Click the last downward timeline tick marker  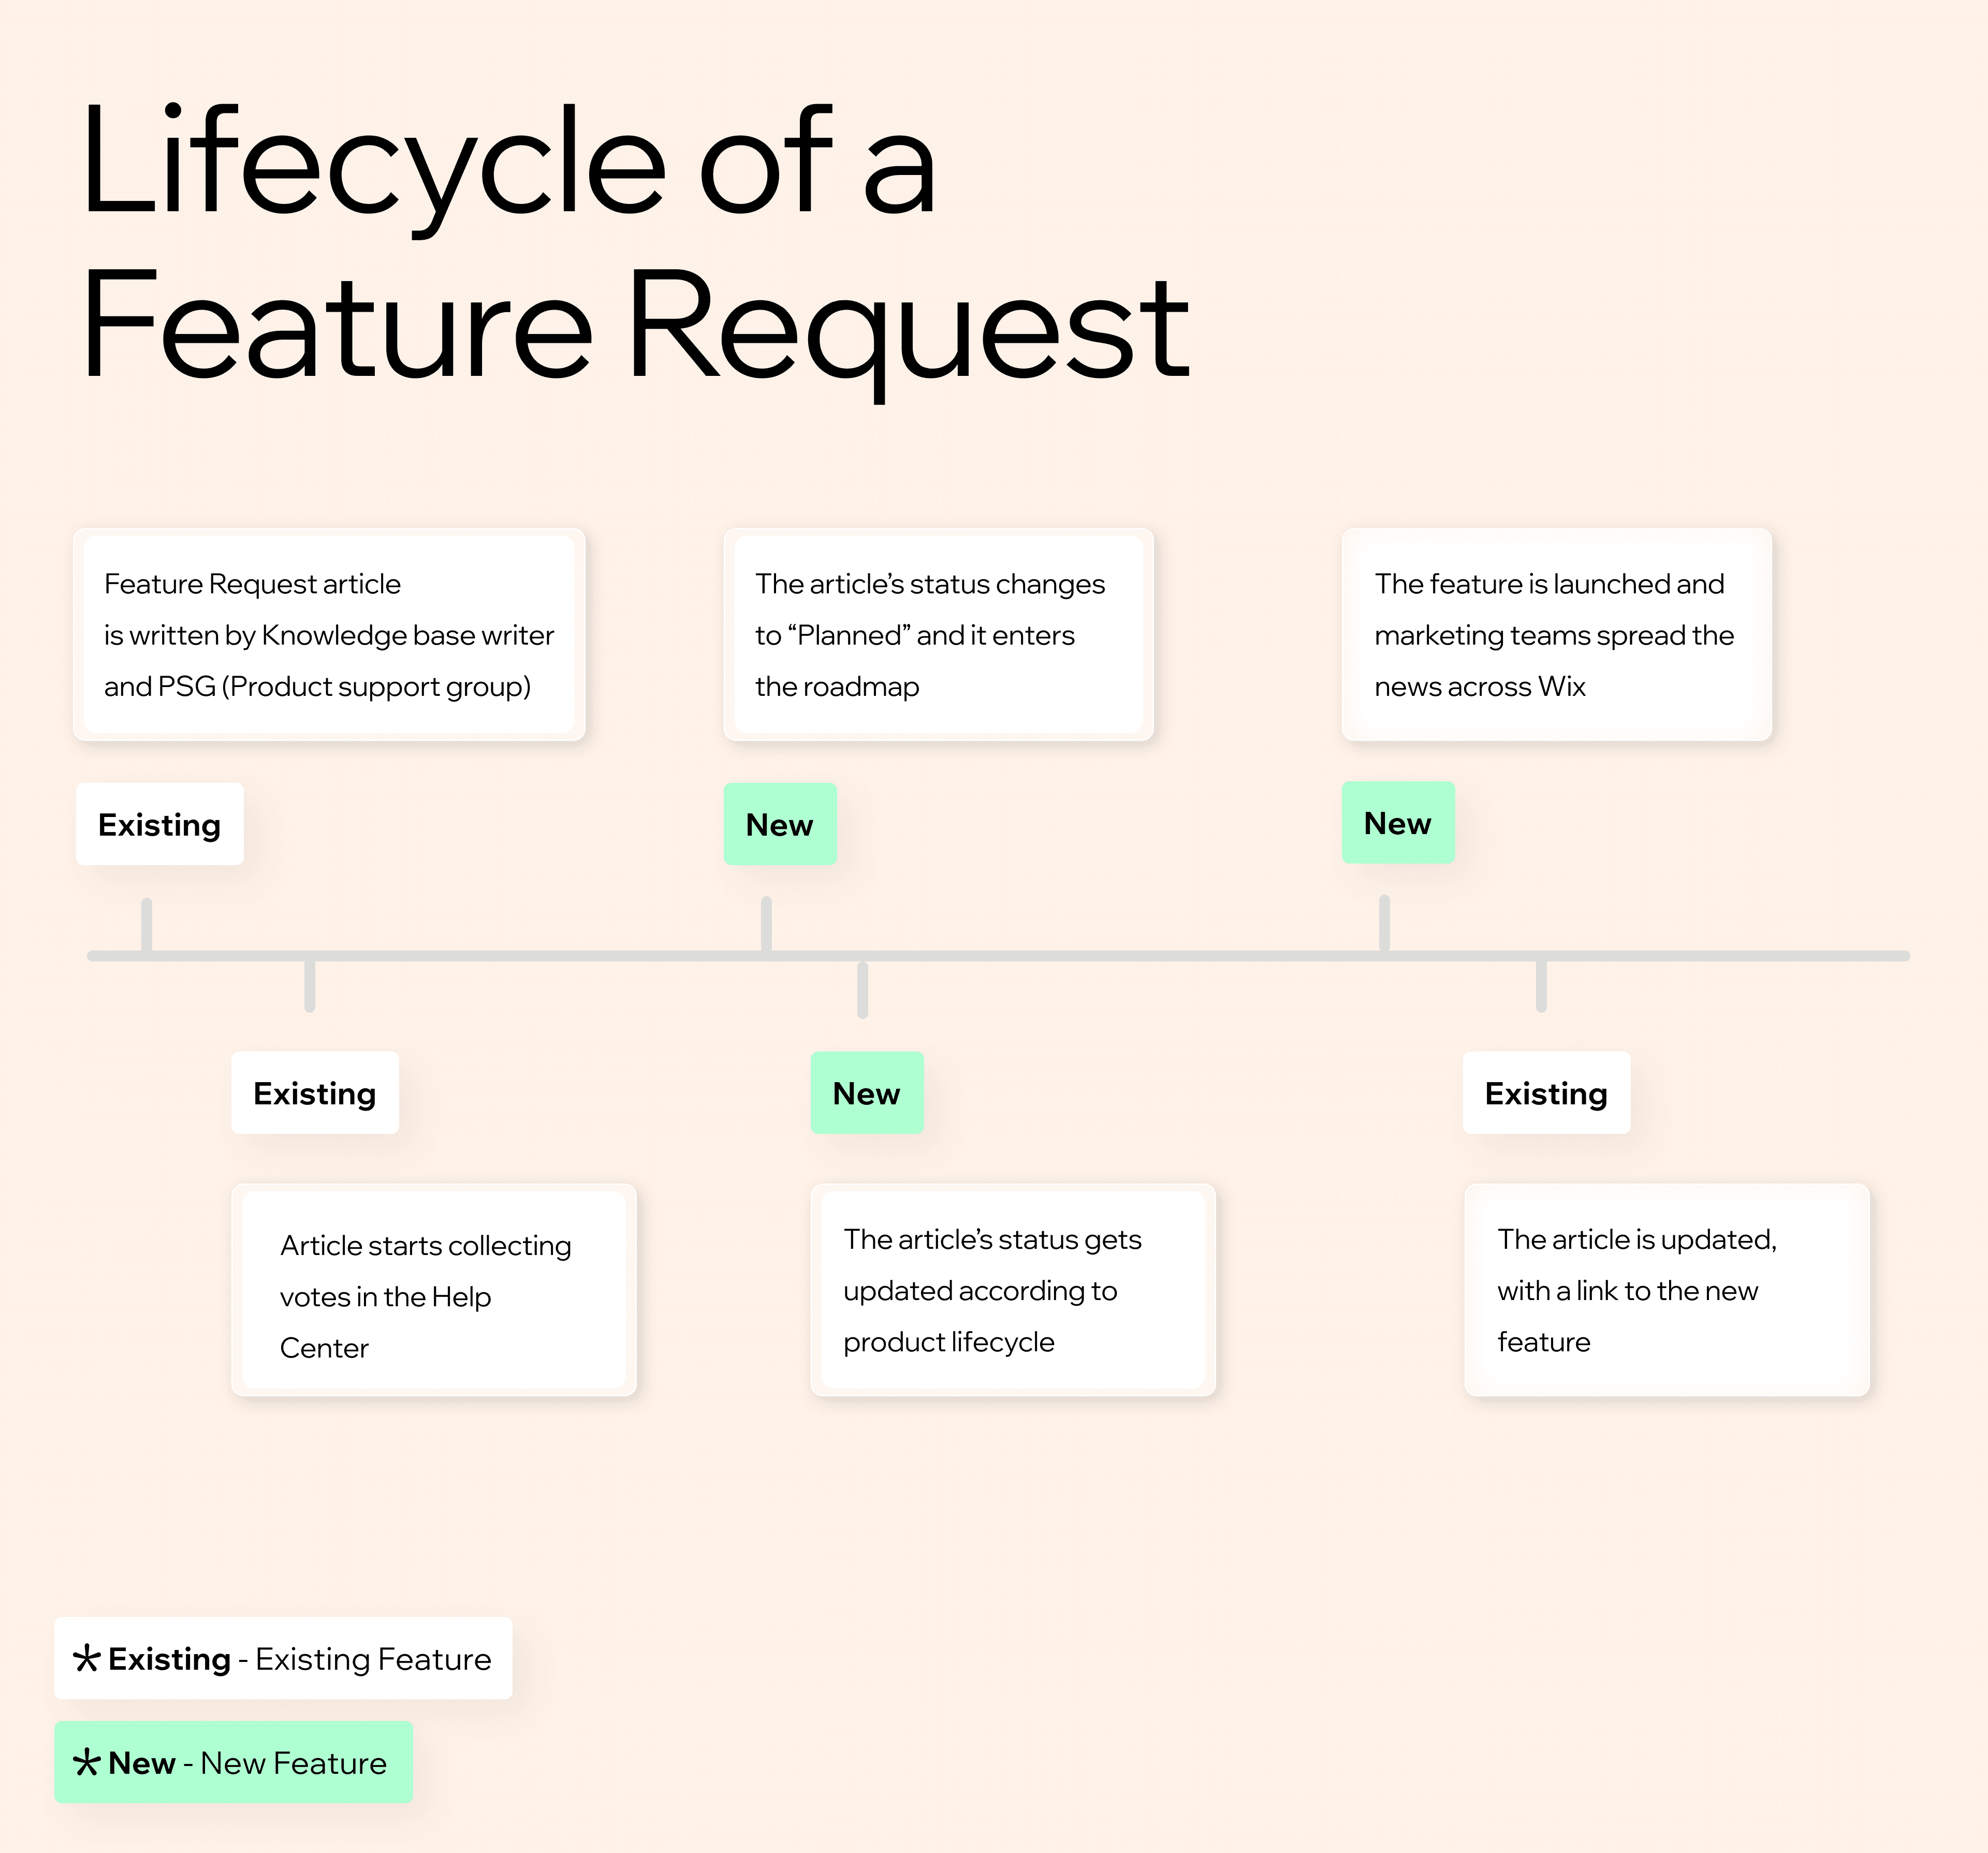[x=1541, y=986]
